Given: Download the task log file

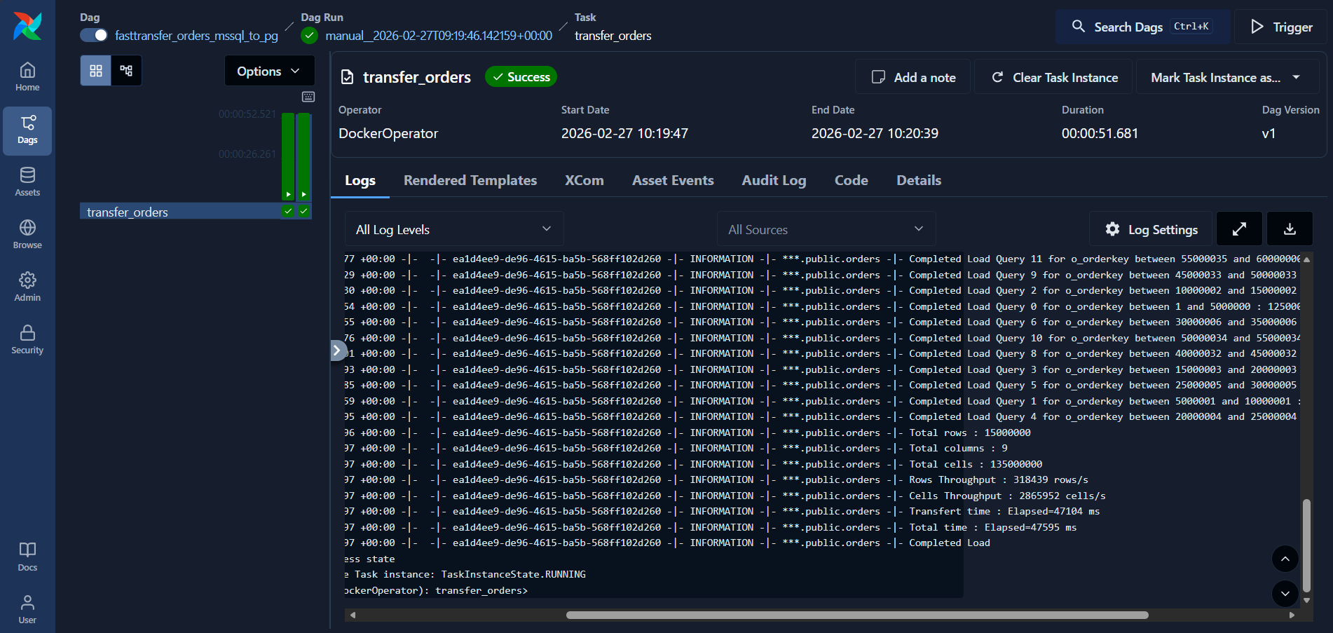Looking at the screenshot, I should (1290, 229).
